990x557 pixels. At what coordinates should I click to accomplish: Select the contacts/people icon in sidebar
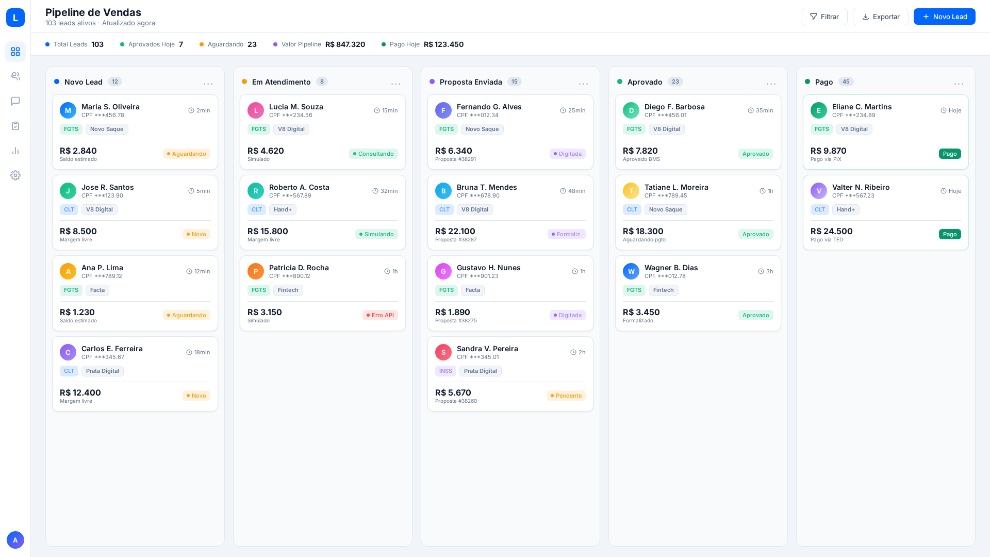(15, 76)
